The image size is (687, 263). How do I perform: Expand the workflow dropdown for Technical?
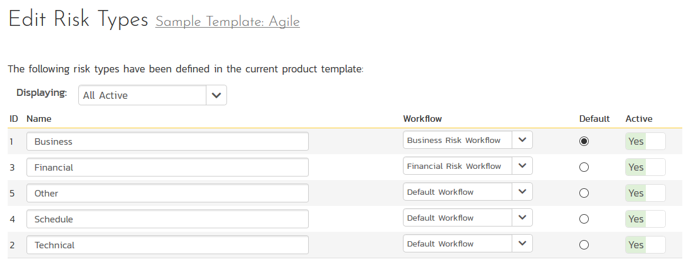522,244
